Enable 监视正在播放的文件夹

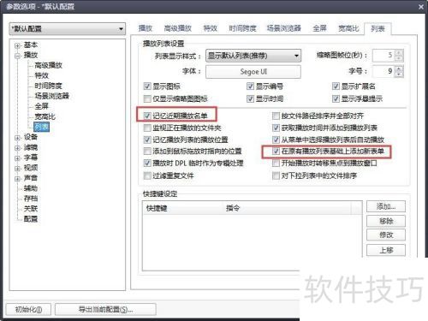pyautogui.click(x=147, y=128)
